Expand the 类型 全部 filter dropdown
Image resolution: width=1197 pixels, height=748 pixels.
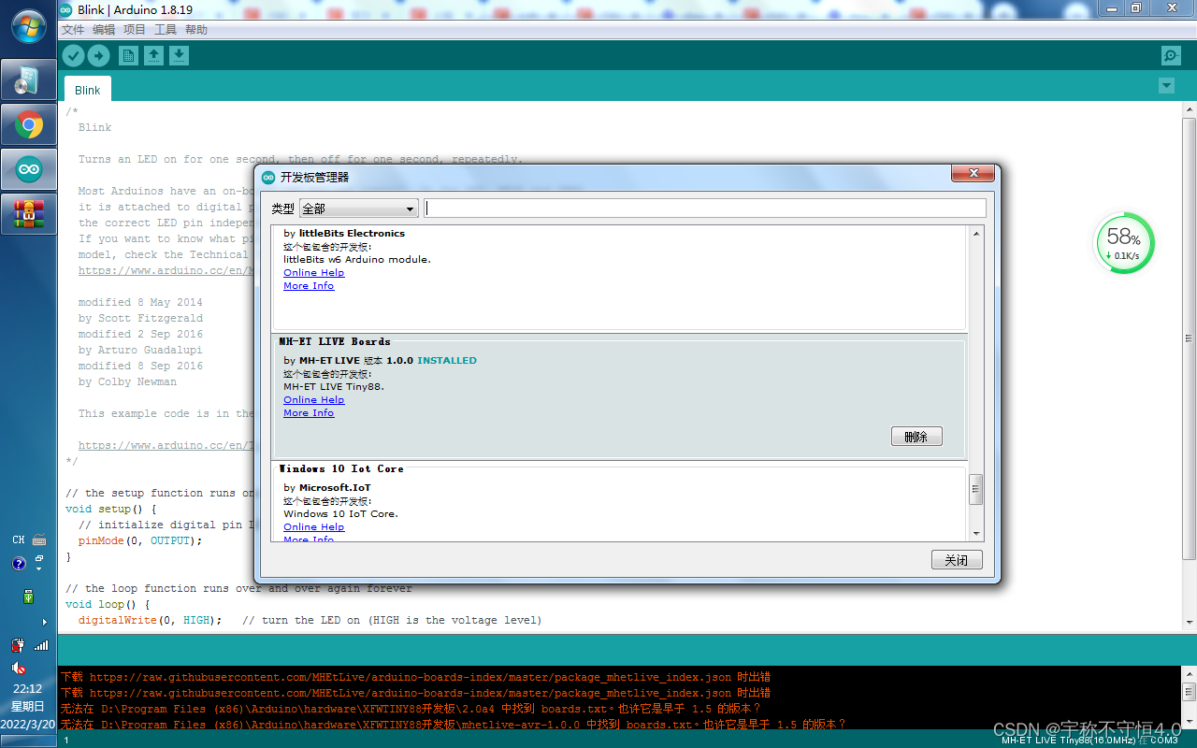tap(358, 209)
